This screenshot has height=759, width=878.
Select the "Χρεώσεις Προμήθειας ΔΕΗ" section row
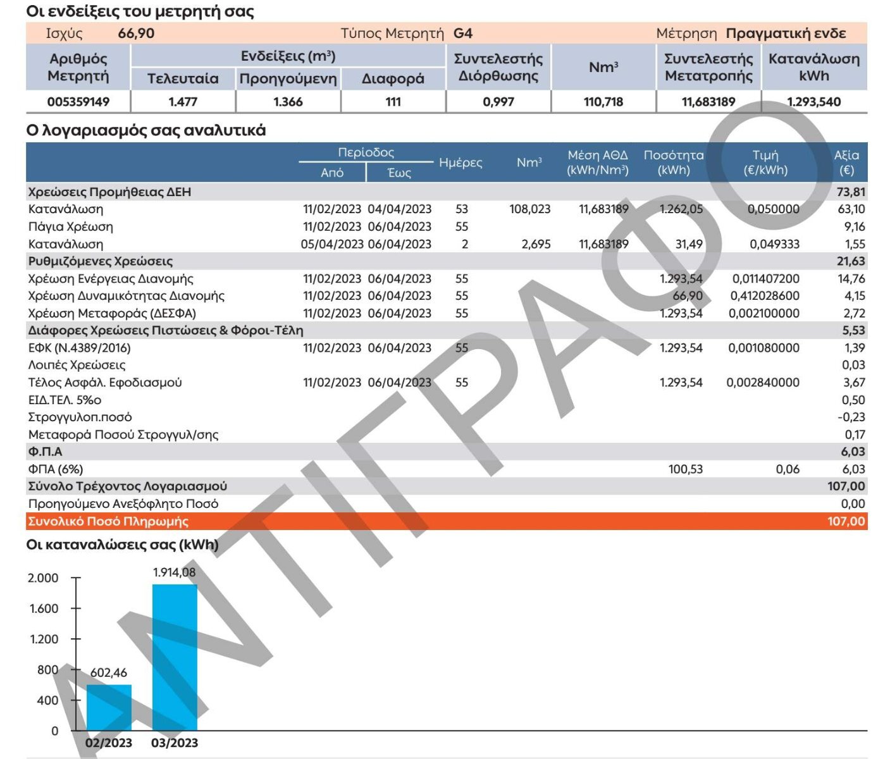pyautogui.click(x=447, y=192)
